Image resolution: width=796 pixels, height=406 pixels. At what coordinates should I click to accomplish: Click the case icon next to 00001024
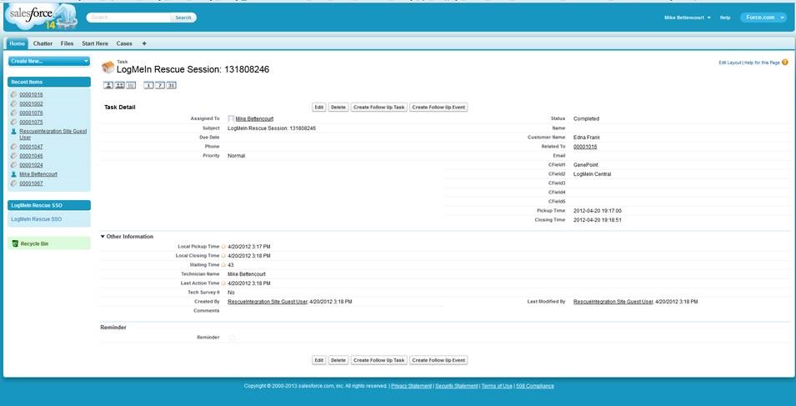click(x=13, y=165)
